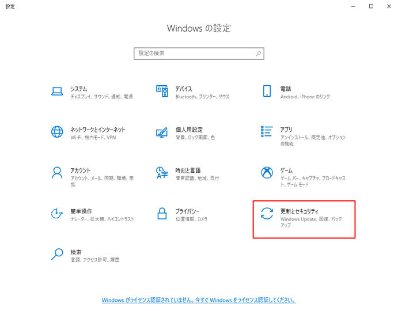Screen dimensions: 398x311
Task: Click 'ディスプレイ、サウンド、通知、電源' description
Action: [102, 97]
